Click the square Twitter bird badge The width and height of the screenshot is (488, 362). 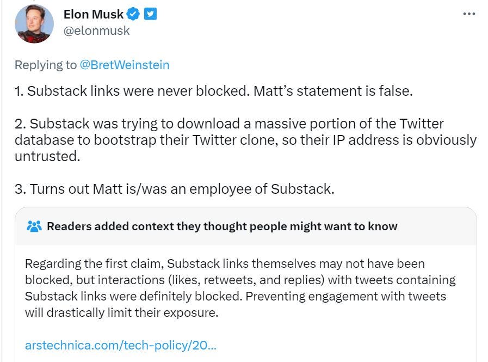tap(150, 14)
